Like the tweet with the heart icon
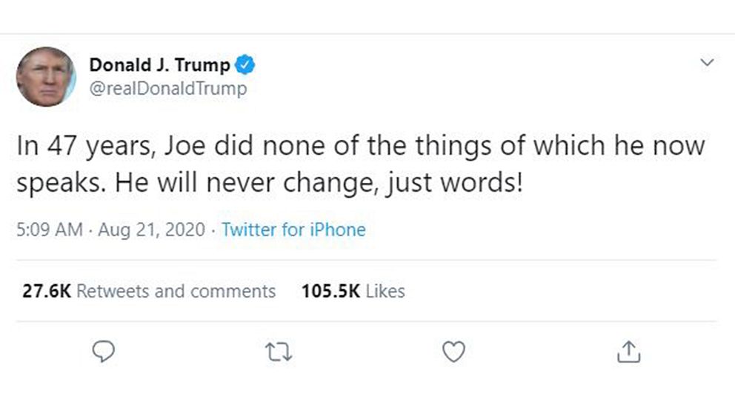The width and height of the screenshot is (735, 413). point(453,352)
